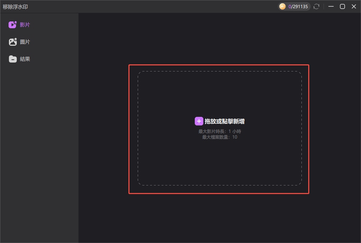Refresh the AI credits balance
361x243 pixels.
316,6
